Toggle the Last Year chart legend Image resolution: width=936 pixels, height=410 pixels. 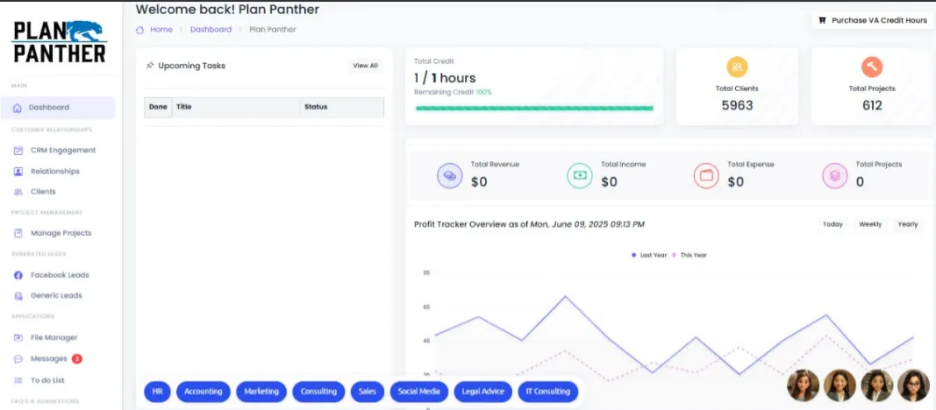click(x=649, y=255)
